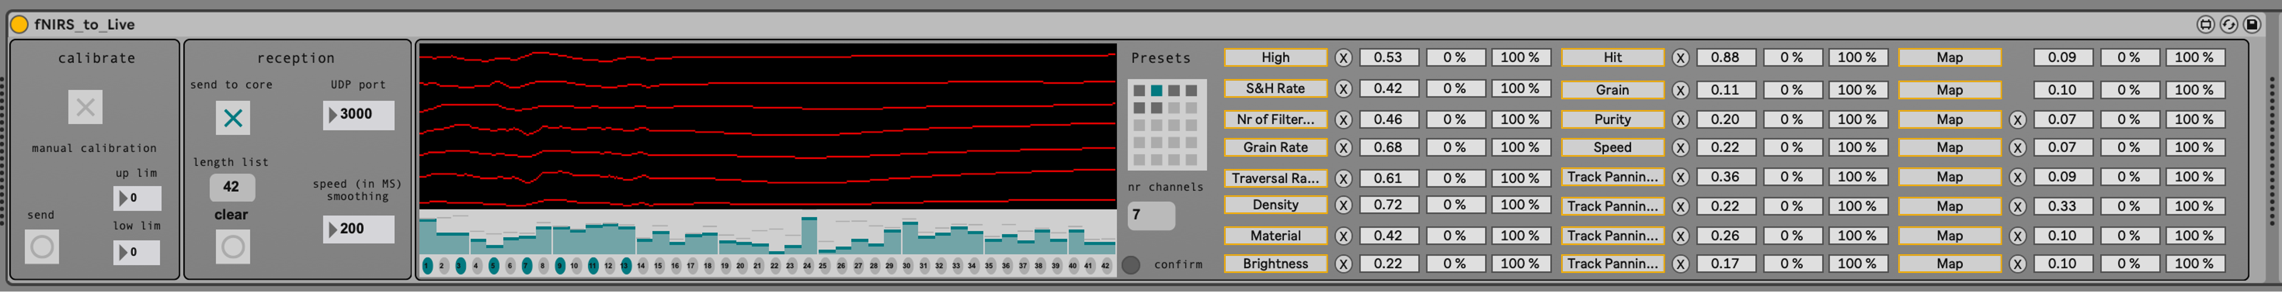Image resolution: width=2282 pixels, height=292 pixels.
Task: Click the up lim number box
Action: tap(138, 198)
